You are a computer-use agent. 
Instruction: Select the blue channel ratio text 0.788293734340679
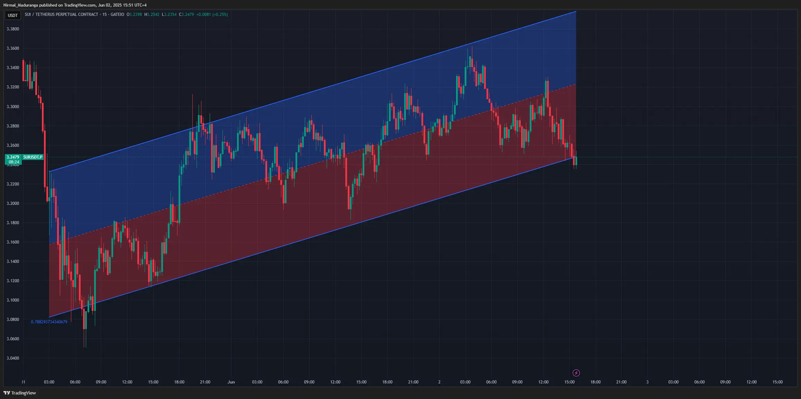[49, 322]
